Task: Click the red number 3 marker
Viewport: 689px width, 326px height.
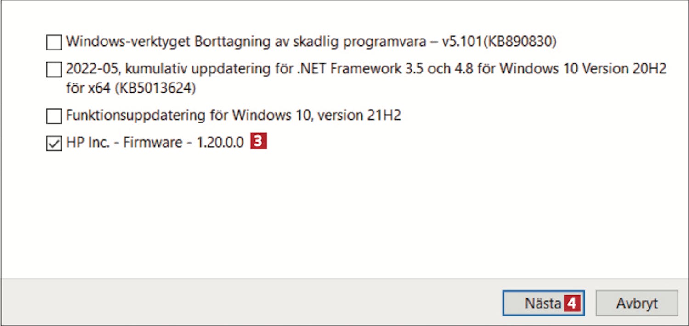Action: (x=259, y=142)
